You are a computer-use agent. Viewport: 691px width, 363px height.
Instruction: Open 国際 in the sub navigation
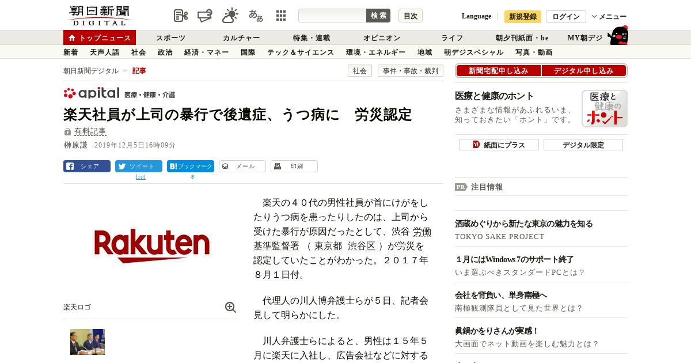pyautogui.click(x=248, y=52)
